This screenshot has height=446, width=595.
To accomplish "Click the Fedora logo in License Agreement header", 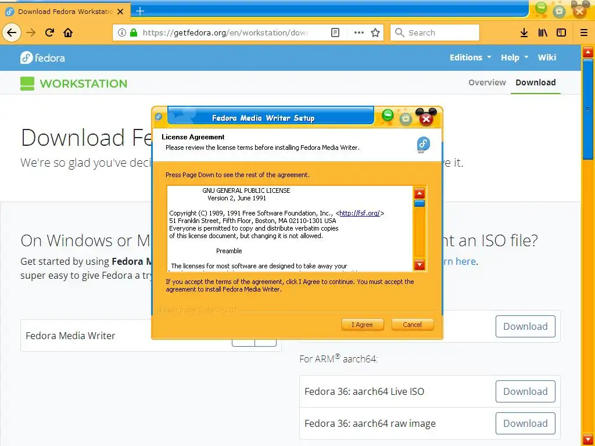I will coord(424,144).
